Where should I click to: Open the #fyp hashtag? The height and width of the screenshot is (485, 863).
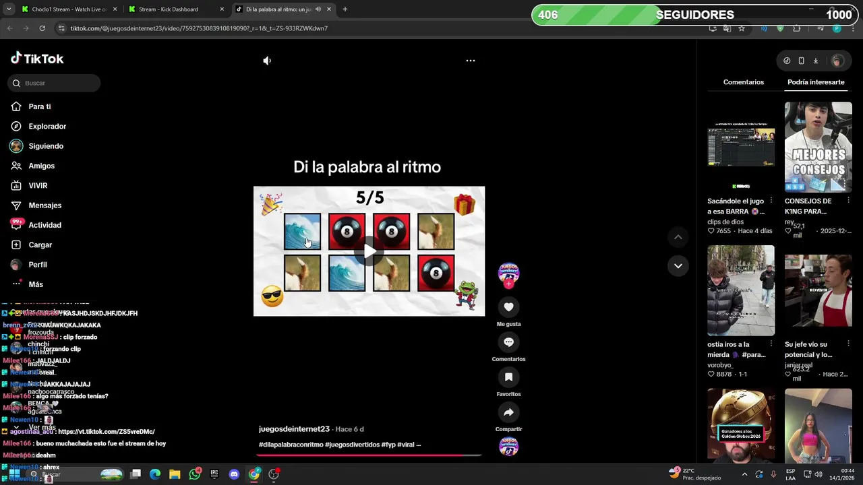click(388, 445)
